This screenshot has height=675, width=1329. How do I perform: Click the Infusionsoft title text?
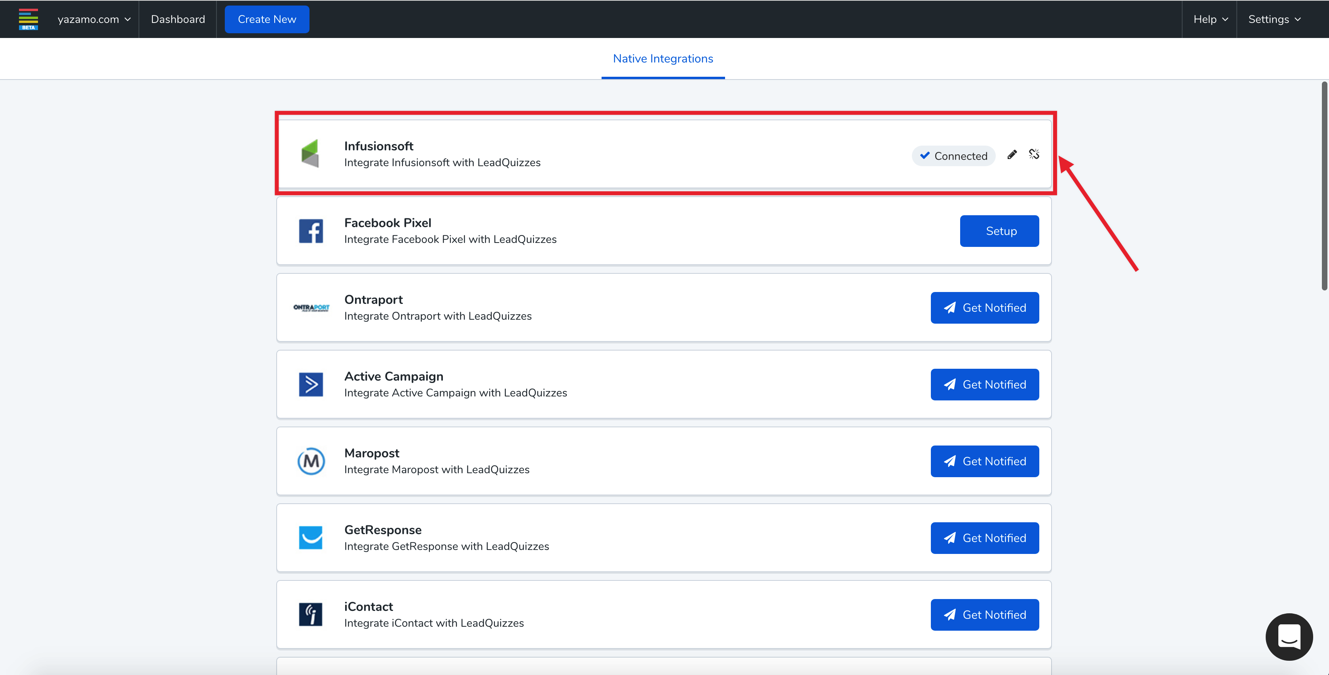(379, 146)
